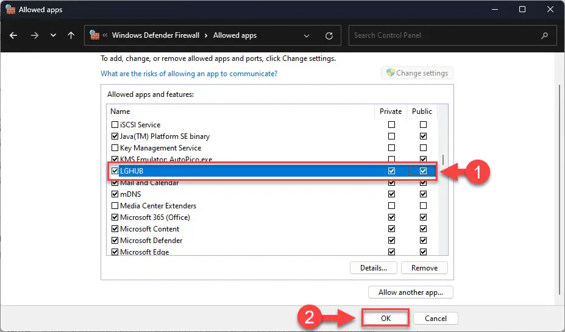Screen dimensions: 565x332
Task: Check Private for iSCSI Service
Action: [391, 125]
